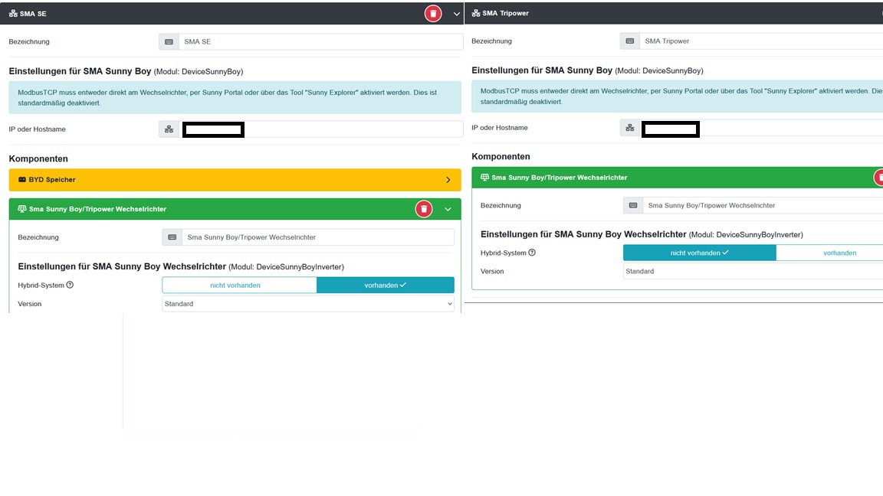Click network icon beside left IP oder Hostname

pos(169,129)
